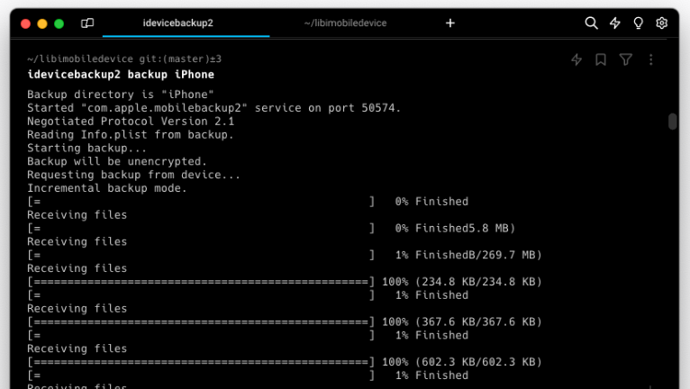Screen dimensions: 690x389
Task: Click the command text 'idevicebackup2 backup iPhone'
Action: pos(121,75)
